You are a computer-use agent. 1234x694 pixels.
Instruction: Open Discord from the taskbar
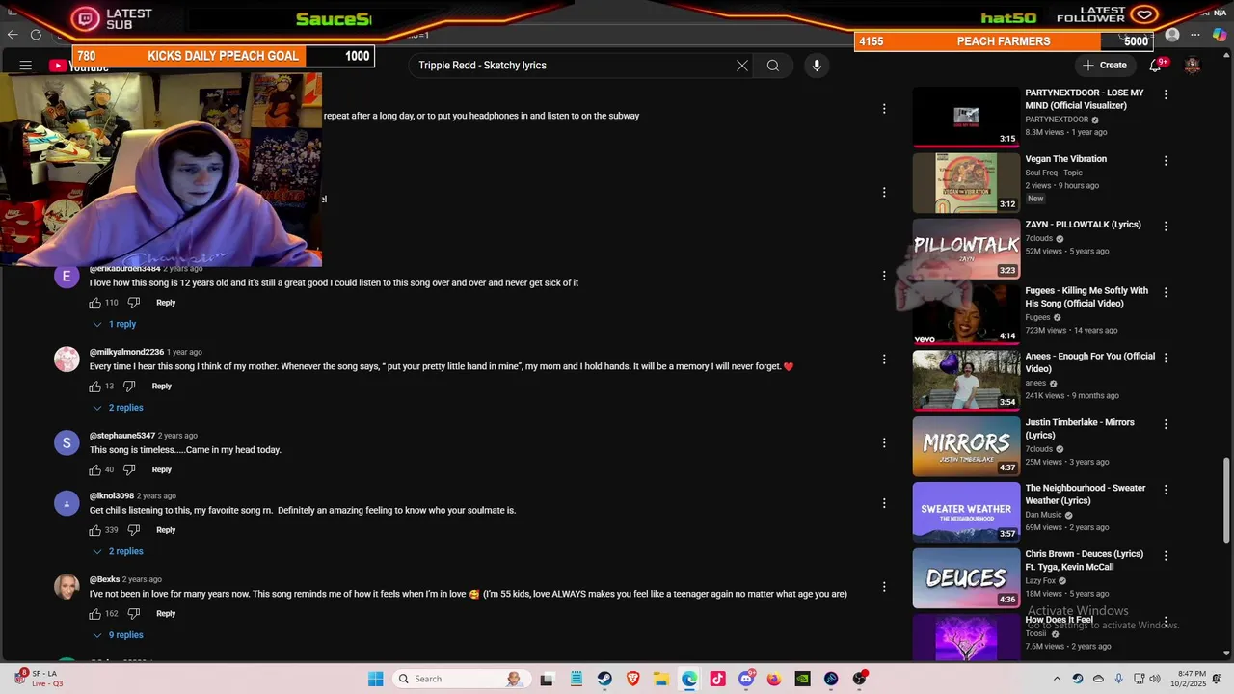point(746,679)
